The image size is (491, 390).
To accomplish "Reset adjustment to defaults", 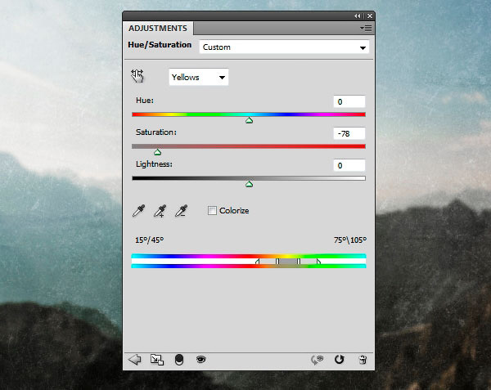I will (339, 360).
